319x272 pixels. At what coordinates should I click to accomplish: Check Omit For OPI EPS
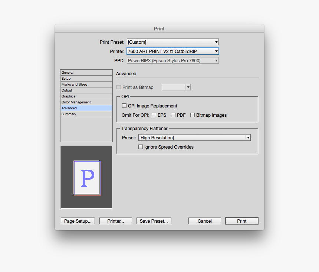154,115
